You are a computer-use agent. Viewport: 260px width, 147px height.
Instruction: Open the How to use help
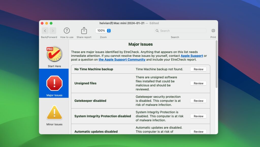tap(67, 30)
